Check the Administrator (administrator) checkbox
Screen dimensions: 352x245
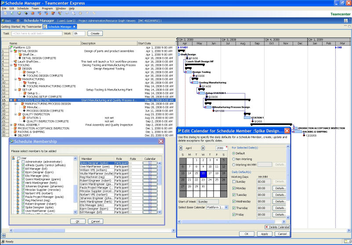[x=23, y=162]
